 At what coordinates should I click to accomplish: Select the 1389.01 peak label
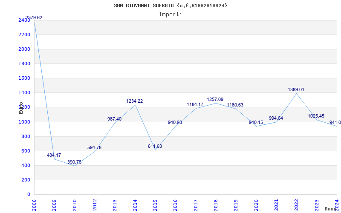click(x=296, y=89)
